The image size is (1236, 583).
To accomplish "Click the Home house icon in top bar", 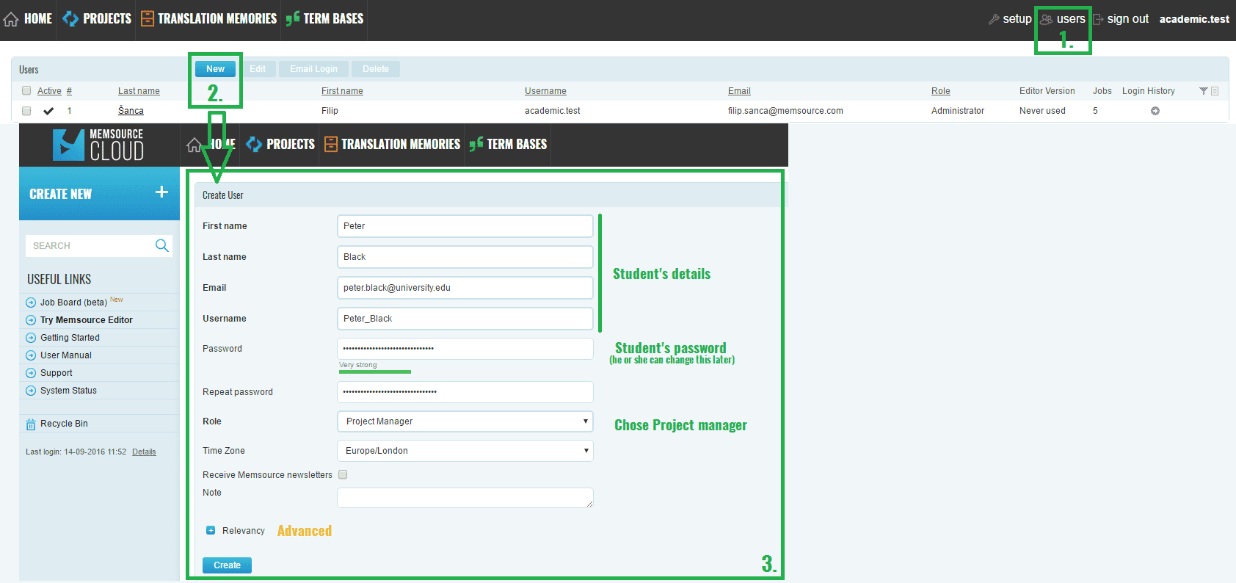I will click(x=11, y=19).
